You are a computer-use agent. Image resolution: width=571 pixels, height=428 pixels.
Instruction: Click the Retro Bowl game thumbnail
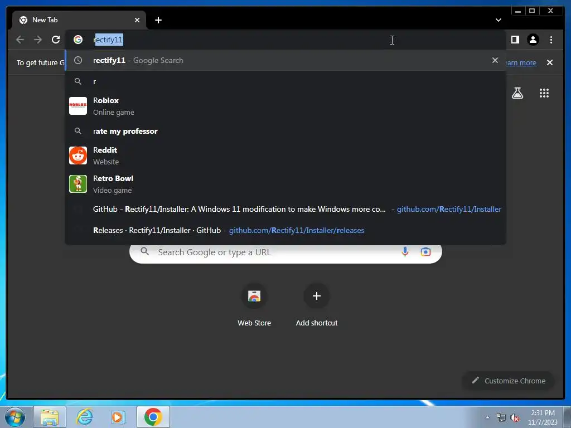(78, 184)
